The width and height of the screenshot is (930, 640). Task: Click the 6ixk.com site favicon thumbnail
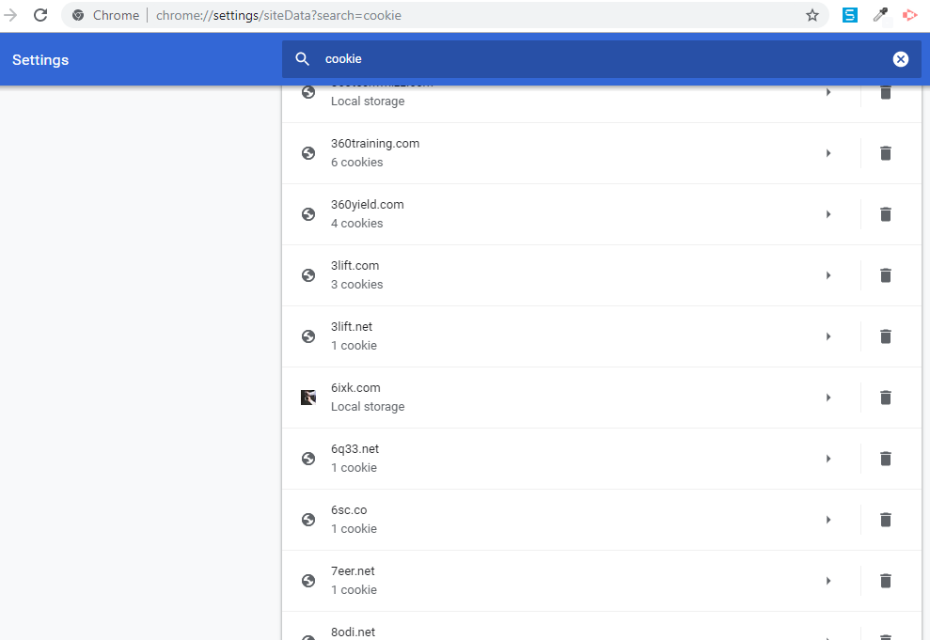pos(308,398)
